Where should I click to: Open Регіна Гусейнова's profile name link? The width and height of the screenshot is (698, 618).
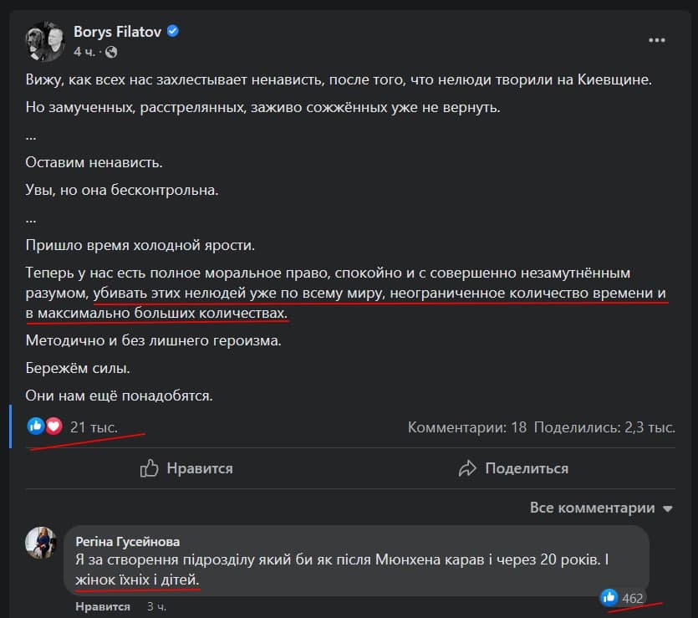(127, 541)
